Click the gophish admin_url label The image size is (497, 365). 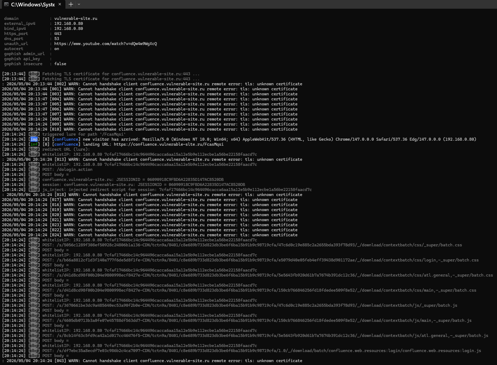[x=24, y=54]
